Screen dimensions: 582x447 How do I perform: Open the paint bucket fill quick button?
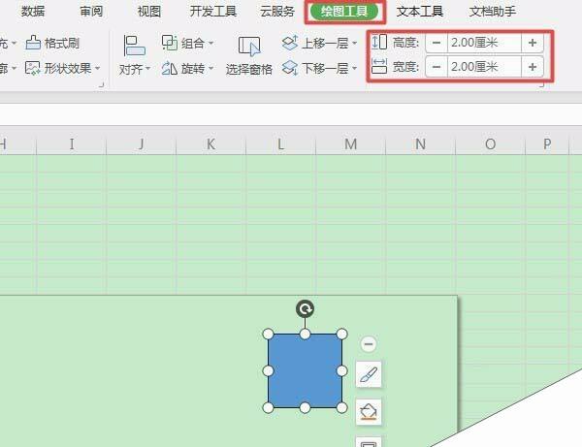pyautogui.click(x=369, y=412)
